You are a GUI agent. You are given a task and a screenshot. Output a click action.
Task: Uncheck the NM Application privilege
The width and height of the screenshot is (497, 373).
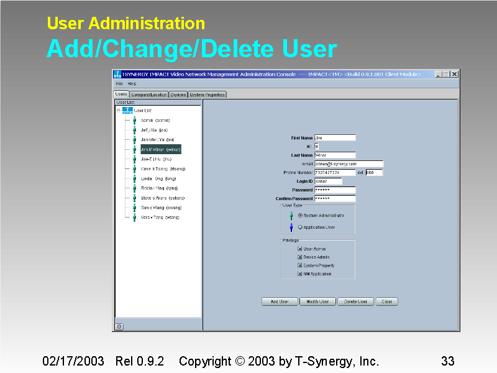299,274
